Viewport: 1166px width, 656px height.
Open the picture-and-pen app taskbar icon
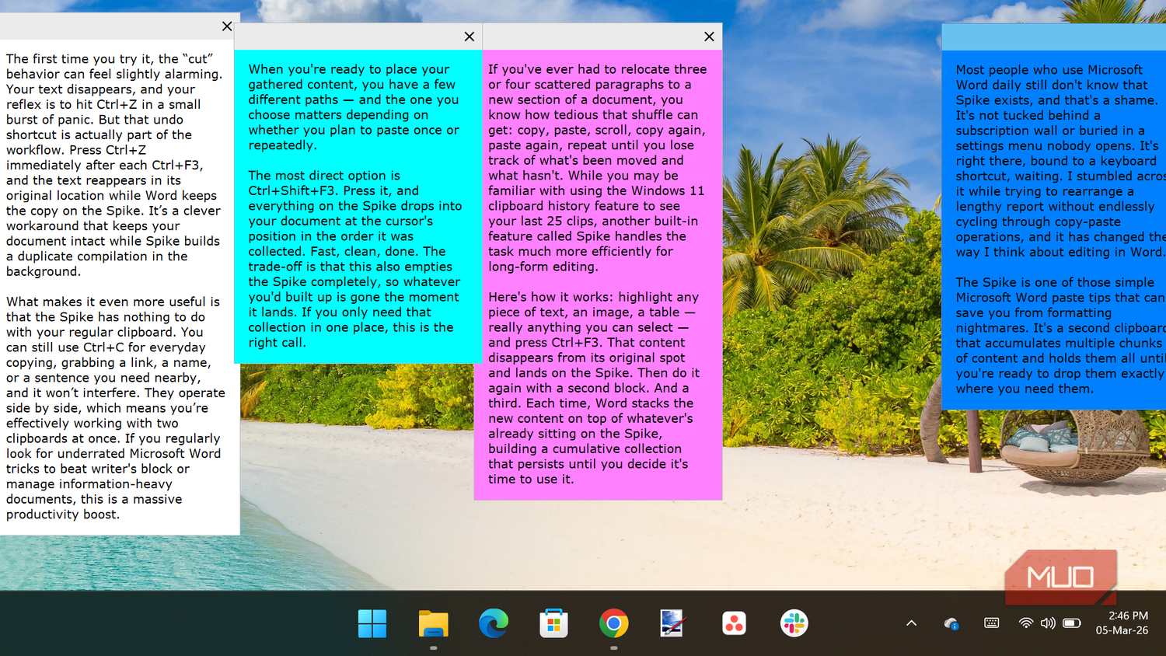[672, 623]
